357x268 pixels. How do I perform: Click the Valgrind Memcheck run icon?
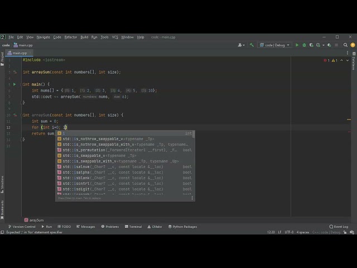(329, 45)
